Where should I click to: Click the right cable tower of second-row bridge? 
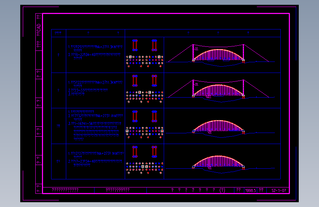point(243,88)
